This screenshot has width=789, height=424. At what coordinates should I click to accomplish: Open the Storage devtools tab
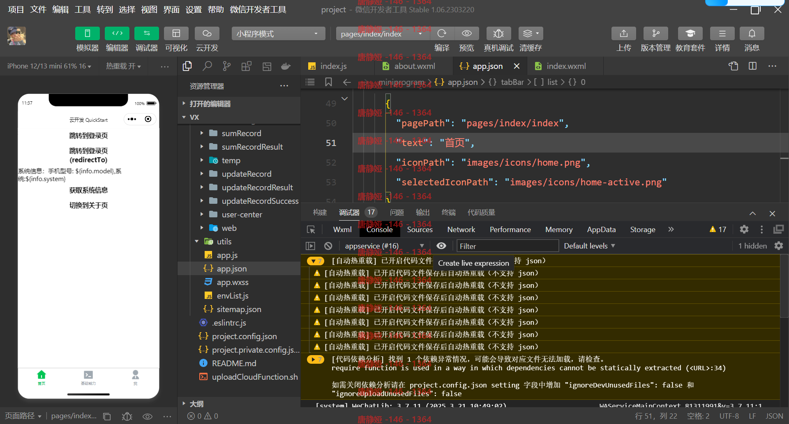[x=643, y=230]
